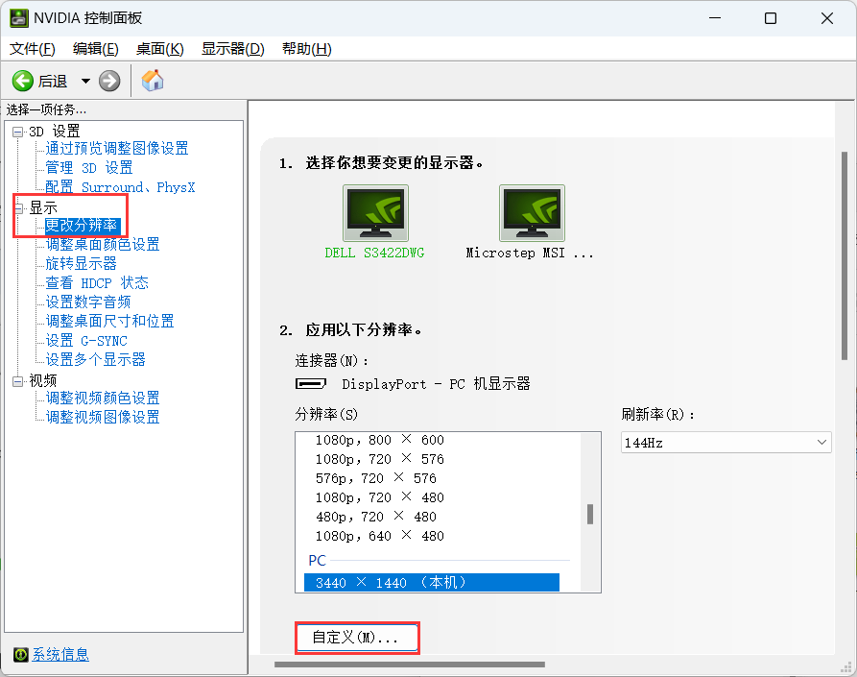Viewport: 857px width, 677px height.
Task: Open the 文件(F) menu
Action: pyautogui.click(x=33, y=49)
